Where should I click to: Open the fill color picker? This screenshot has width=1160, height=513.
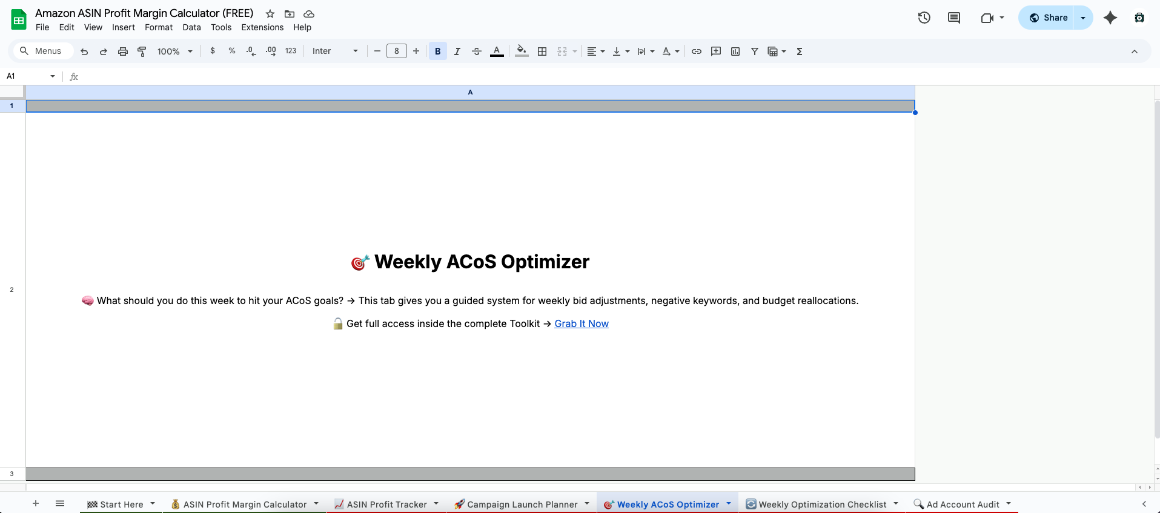click(522, 51)
